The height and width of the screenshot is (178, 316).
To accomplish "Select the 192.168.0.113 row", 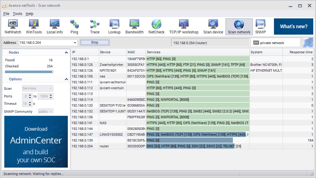I will click(192, 94).
